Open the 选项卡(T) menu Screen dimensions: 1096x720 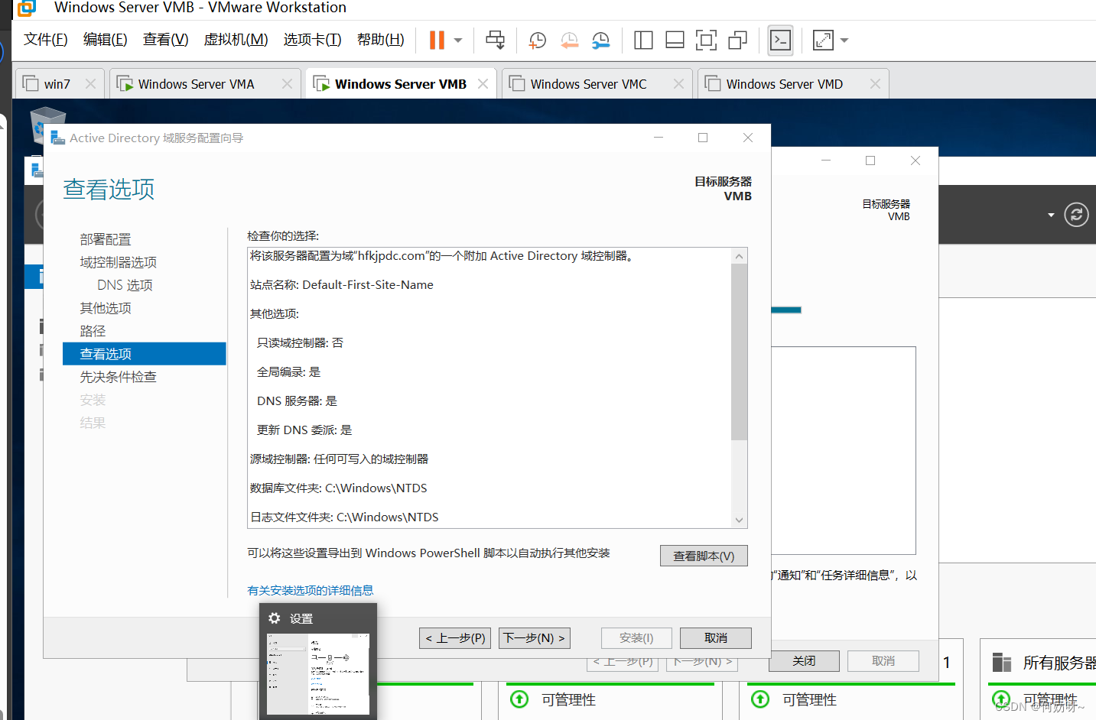click(x=312, y=40)
